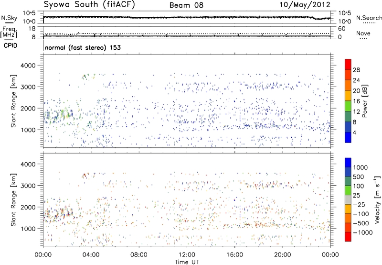Click the "28" tick on Power color bar
The height and width of the screenshot is (265, 382).
click(356, 70)
